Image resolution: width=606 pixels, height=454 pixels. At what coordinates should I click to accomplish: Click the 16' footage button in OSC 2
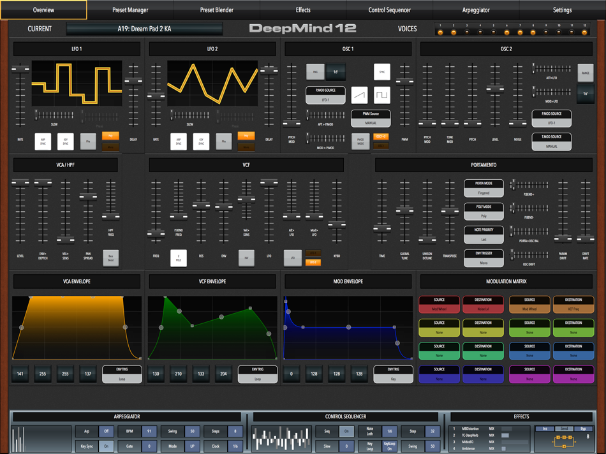pos(586,93)
